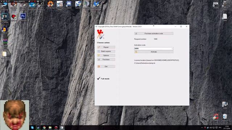
Task: Open the clock and date in taskbar
Action: tap(227, 127)
